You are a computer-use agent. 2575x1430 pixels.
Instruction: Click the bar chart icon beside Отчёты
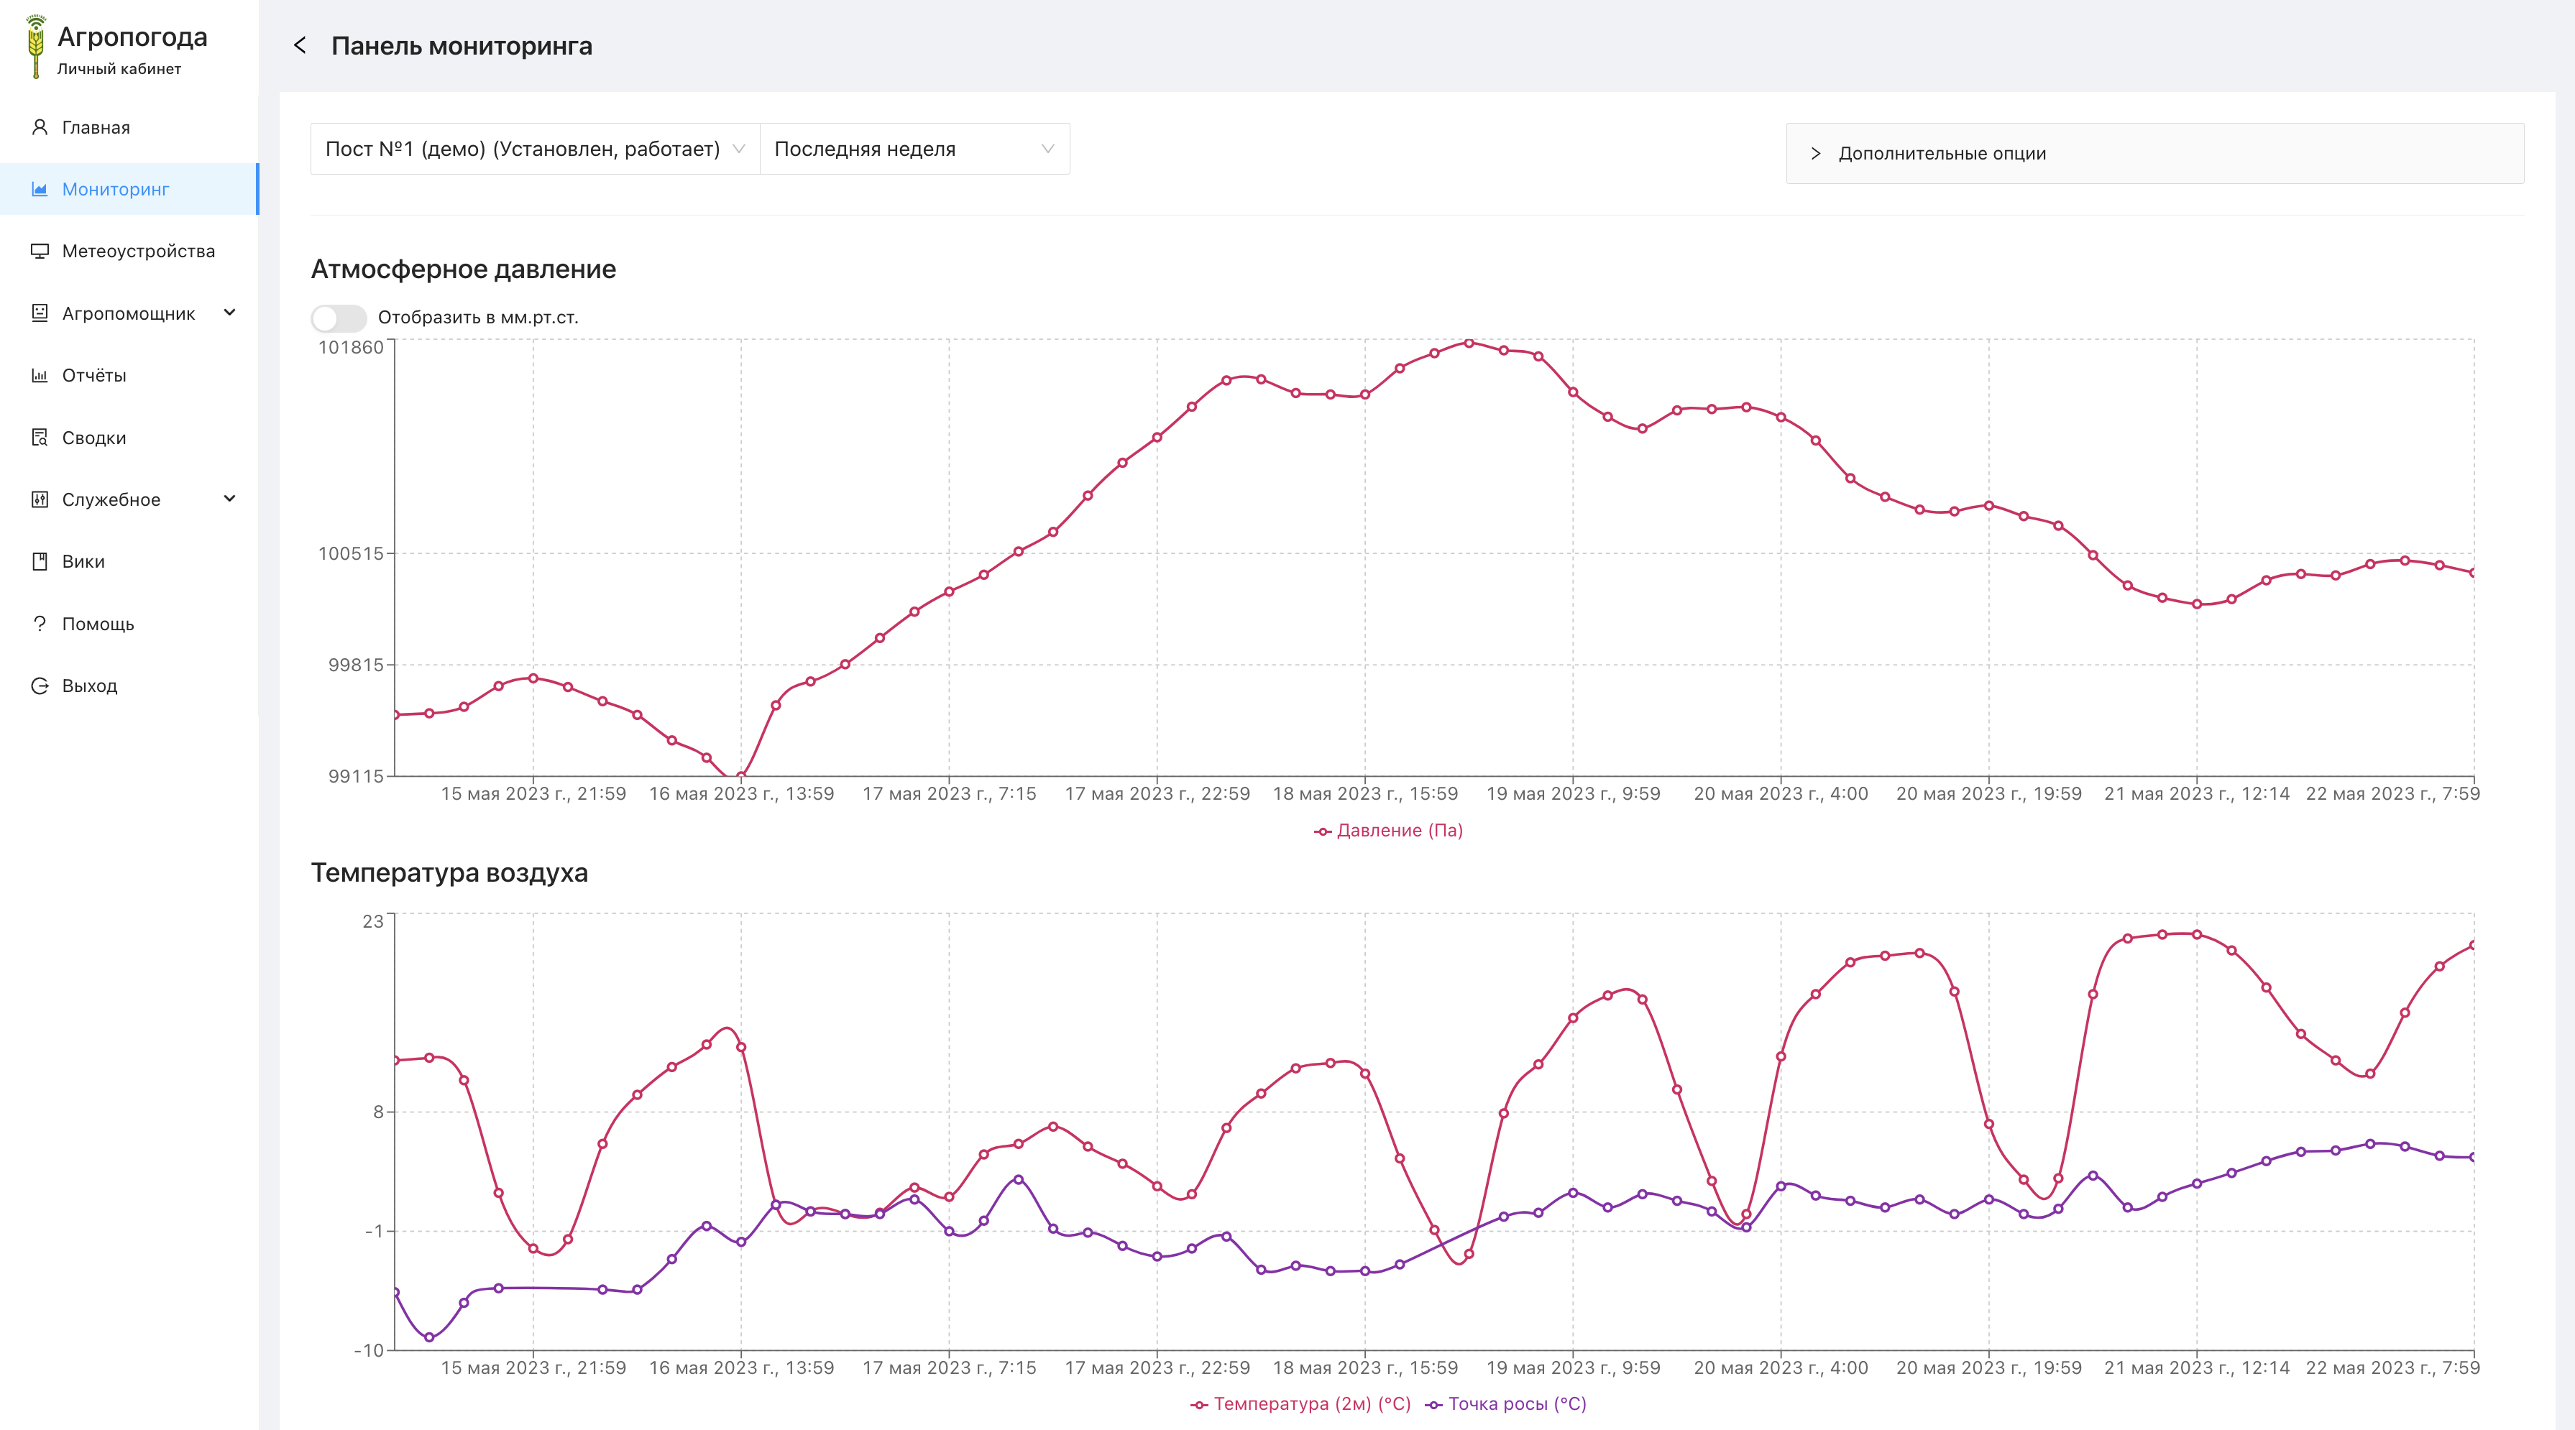pyautogui.click(x=40, y=376)
